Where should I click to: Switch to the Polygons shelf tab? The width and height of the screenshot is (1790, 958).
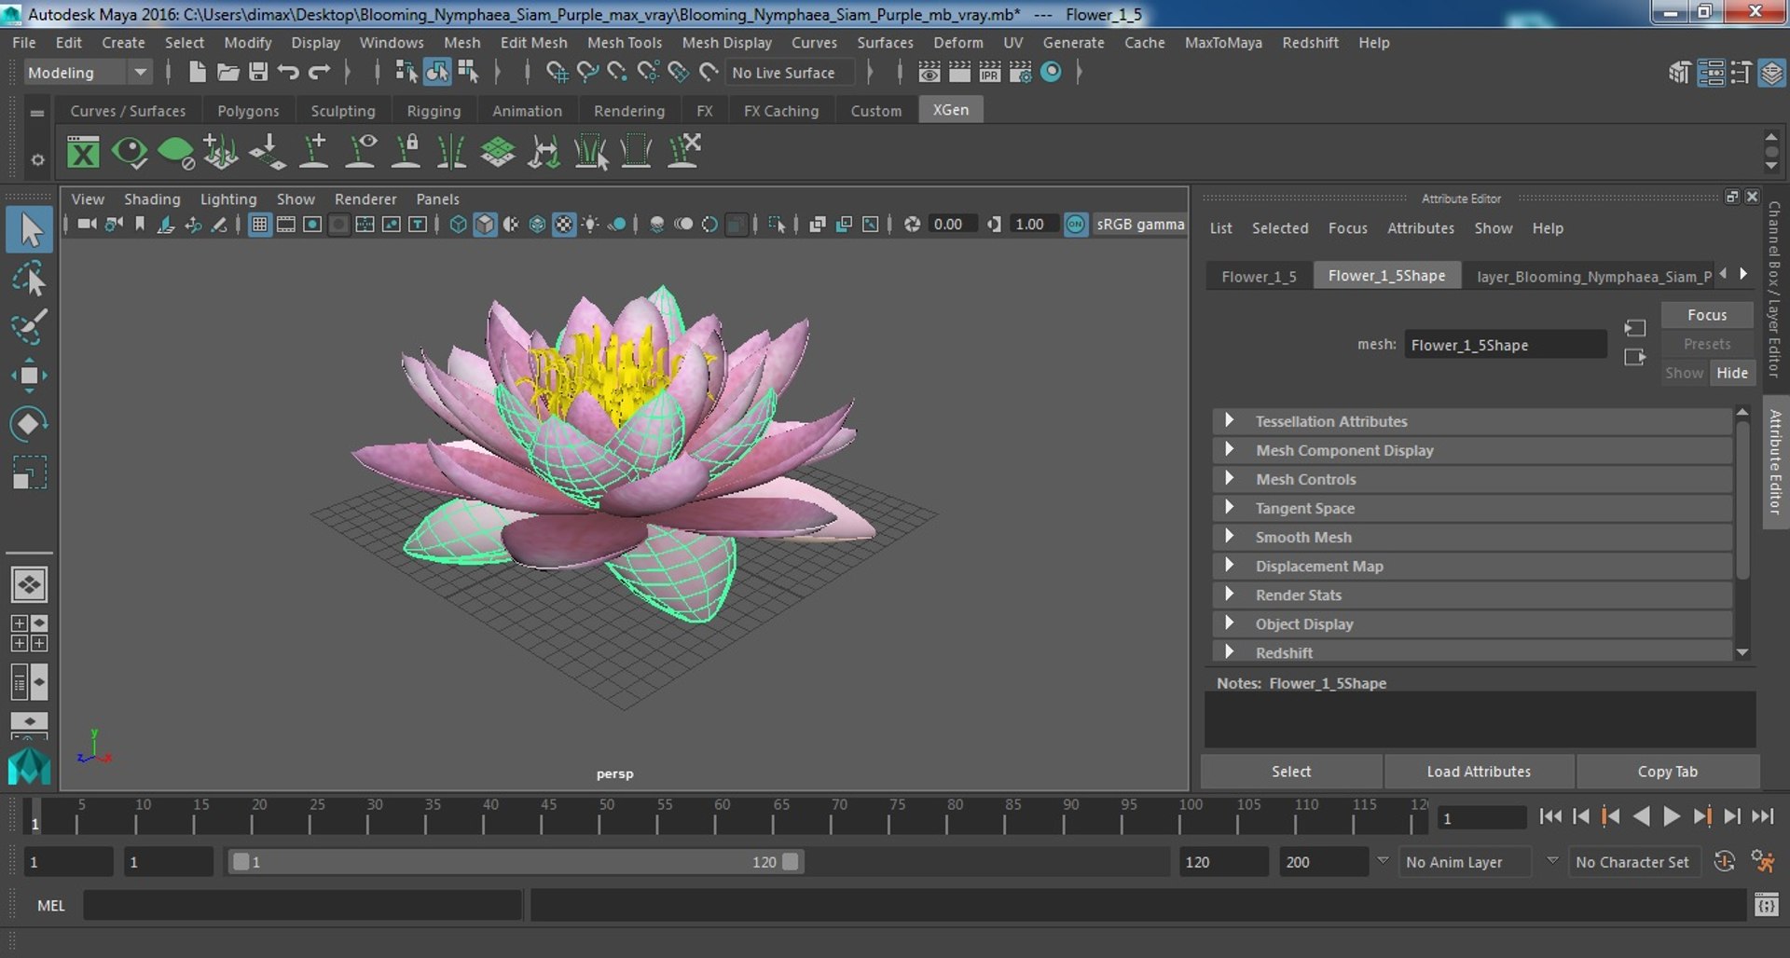click(x=248, y=110)
